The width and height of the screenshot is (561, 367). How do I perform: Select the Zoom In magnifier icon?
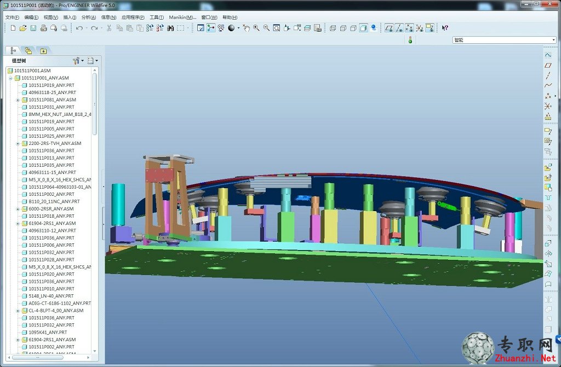pyautogui.click(x=256, y=28)
